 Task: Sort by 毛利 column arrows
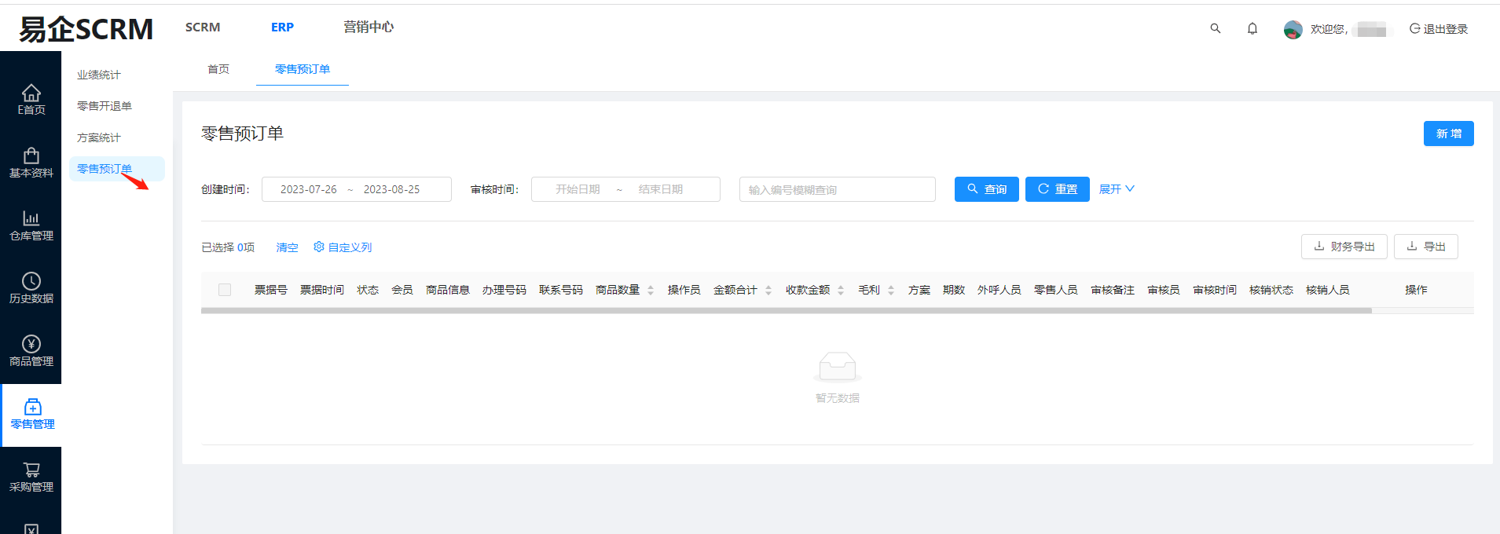891,291
